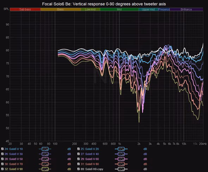Click the graph title about Vertical response

point(104,4)
